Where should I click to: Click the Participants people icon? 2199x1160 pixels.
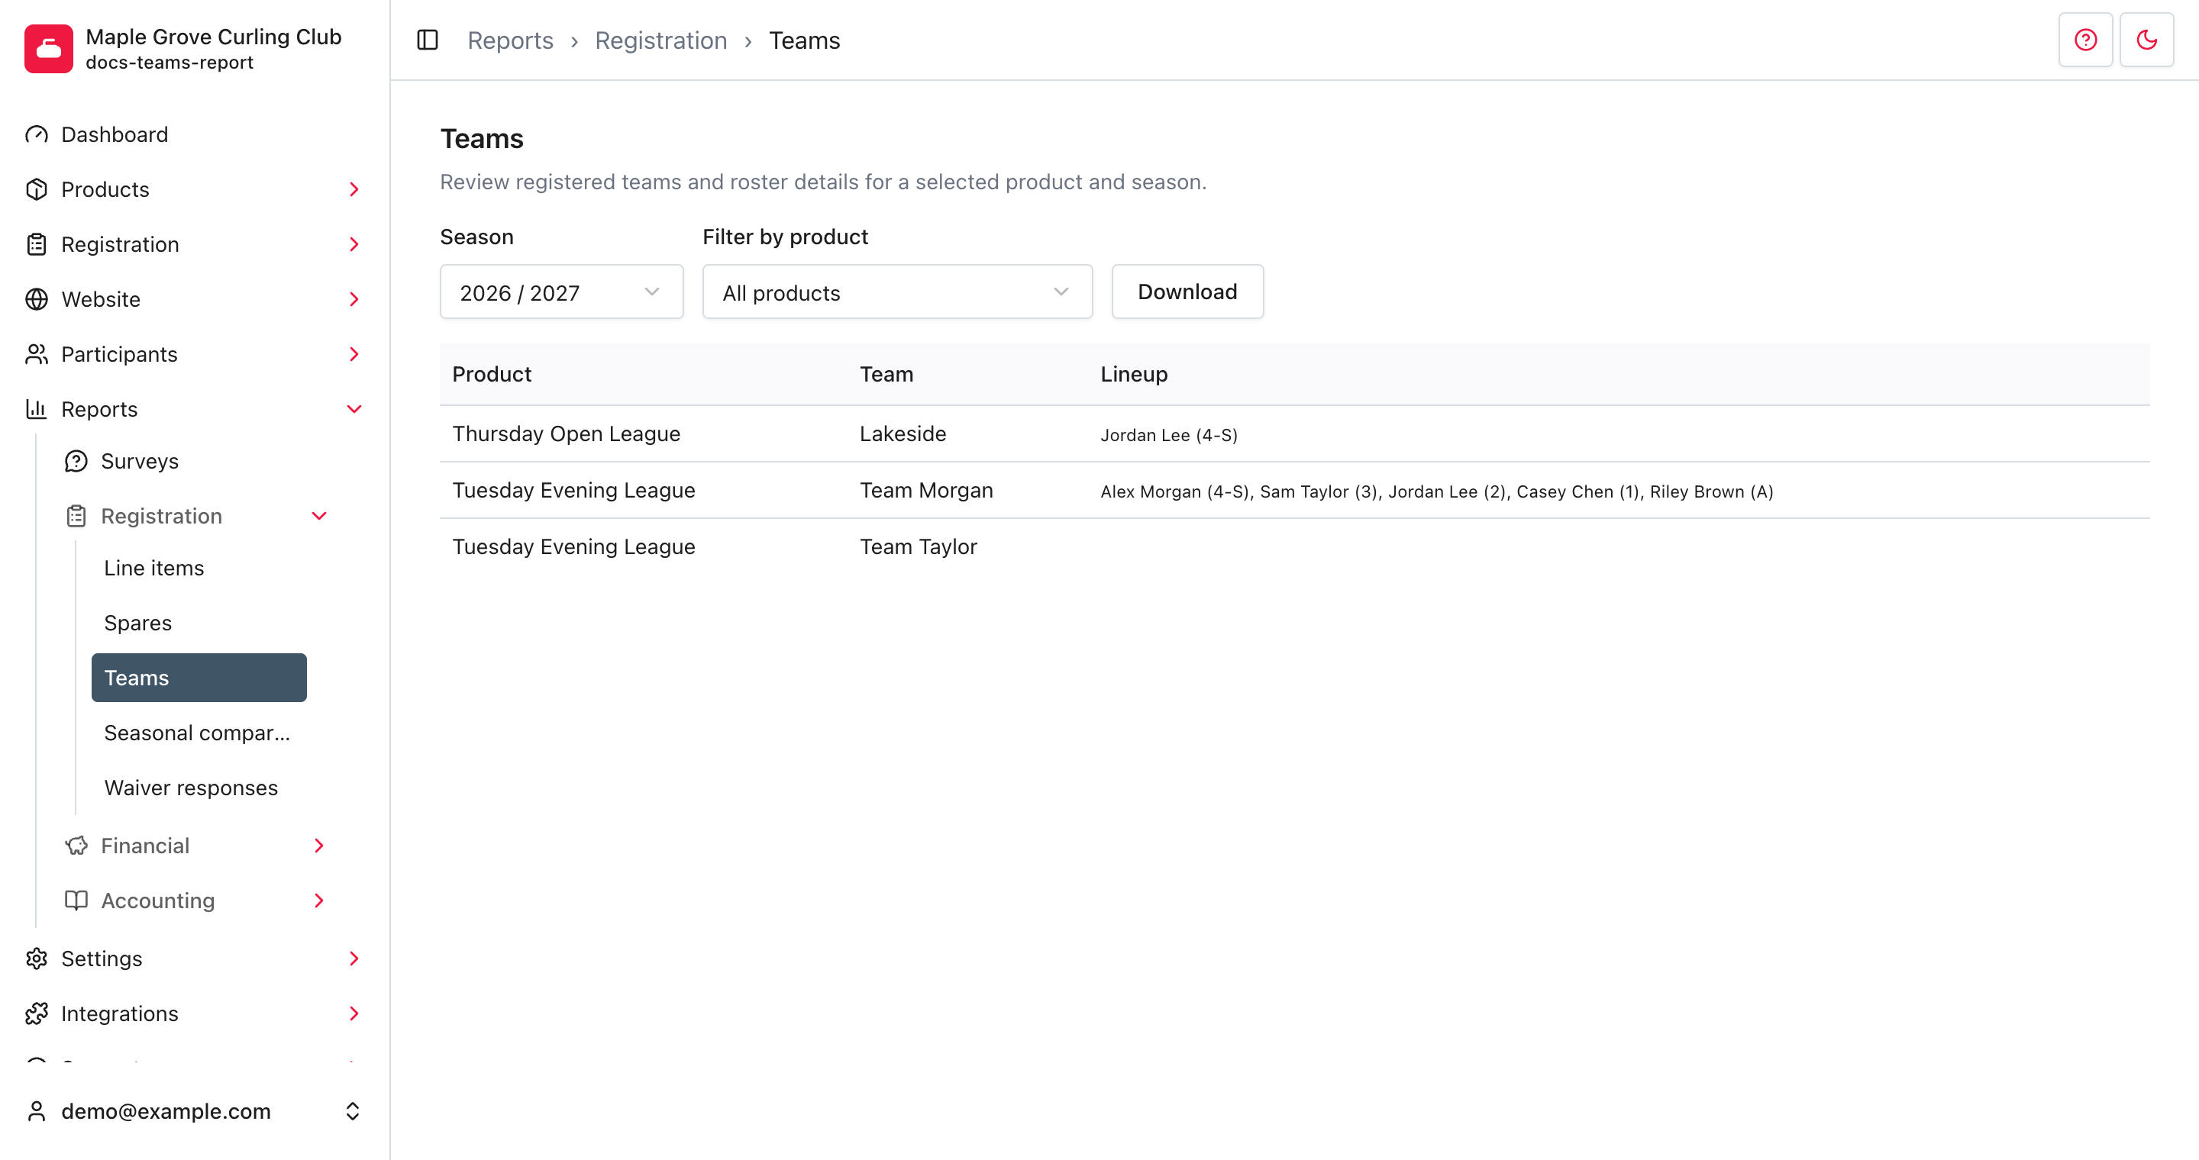(37, 354)
